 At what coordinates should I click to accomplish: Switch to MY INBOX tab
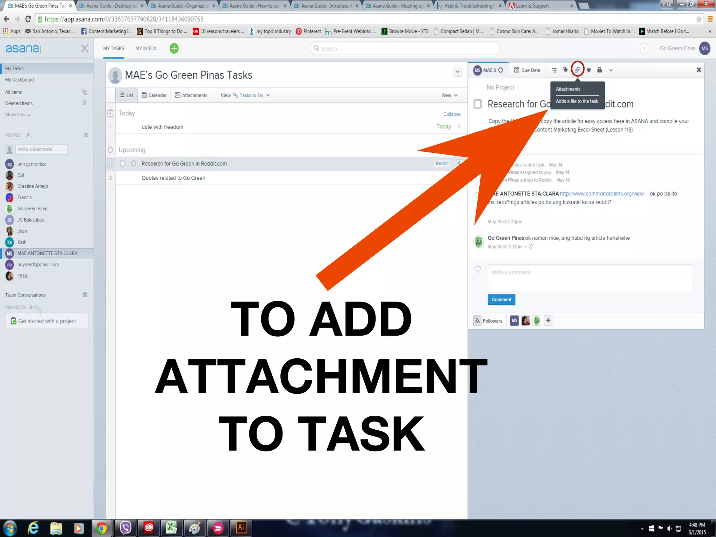pyautogui.click(x=146, y=48)
